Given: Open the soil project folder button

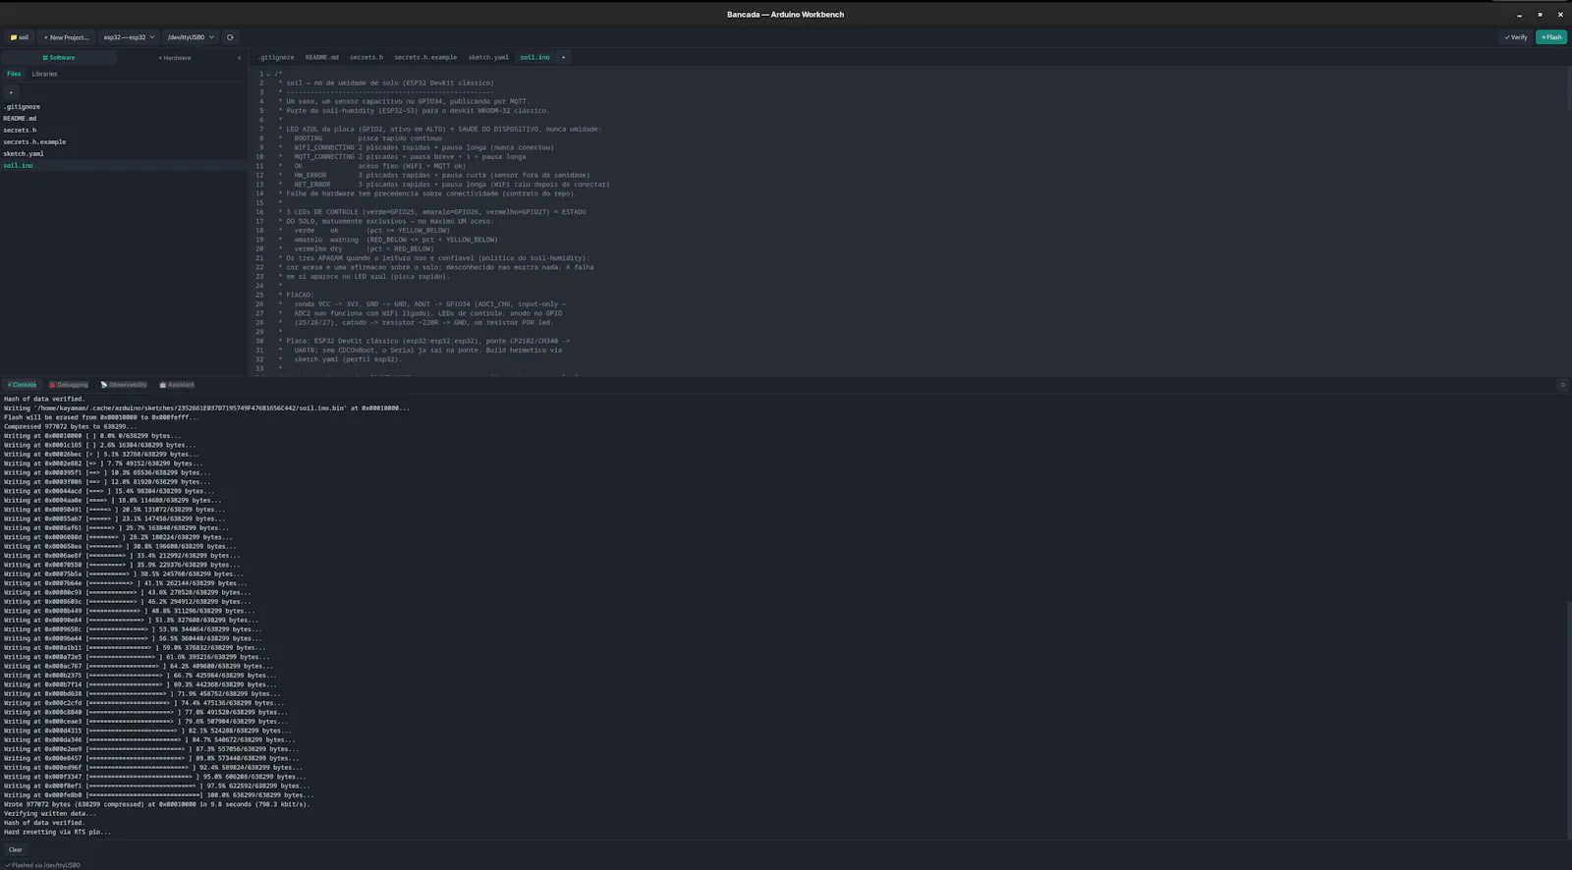Looking at the screenshot, I should [x=19, y=37].
